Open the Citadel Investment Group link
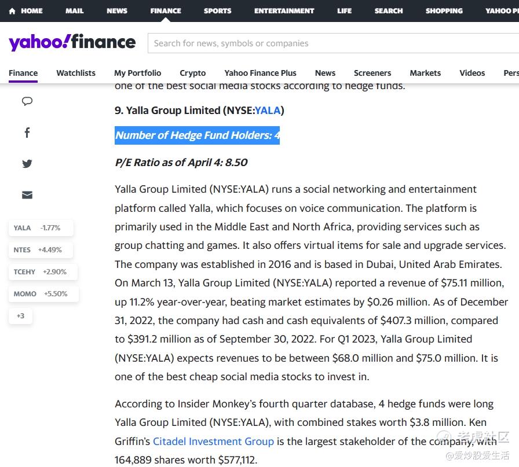The height and width of the screenshot is (467, 519). 213,441
